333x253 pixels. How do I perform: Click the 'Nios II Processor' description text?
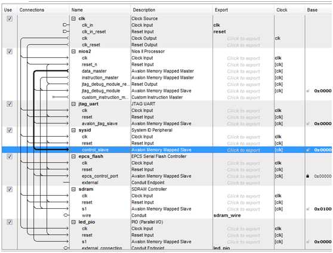point(148,51)
